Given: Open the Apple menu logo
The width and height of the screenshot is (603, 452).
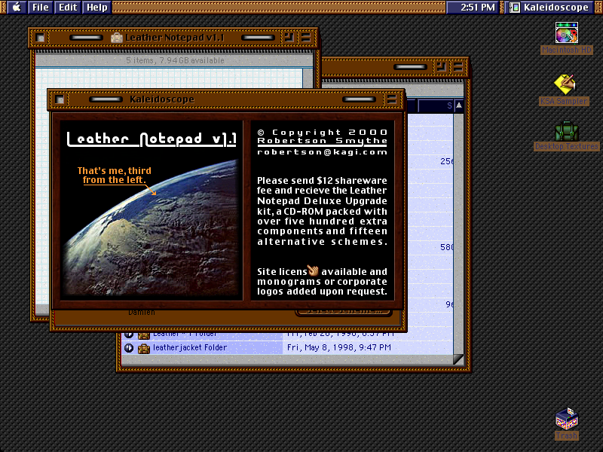Looking at the screenshot, I should click(17, 7).
